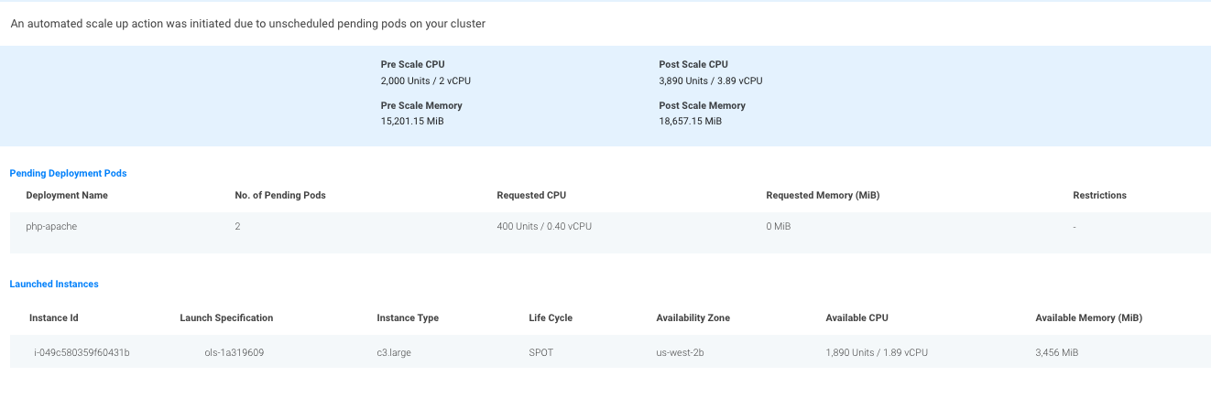Click the Requested CPU column header
The width and height of the screenshot is (1211, 398).
pyautogui.click(x=531, y=195)
